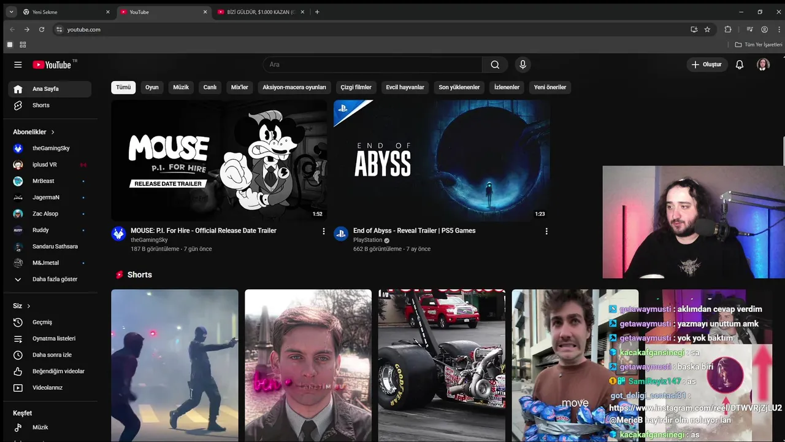Open MrBeast subscription channel

pos(50,181)
